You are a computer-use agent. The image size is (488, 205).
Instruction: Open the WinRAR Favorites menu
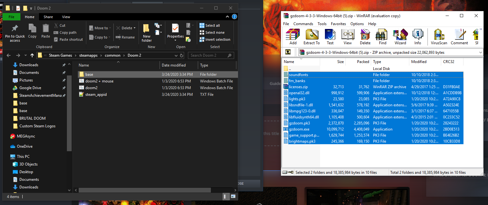coord(338,24)
